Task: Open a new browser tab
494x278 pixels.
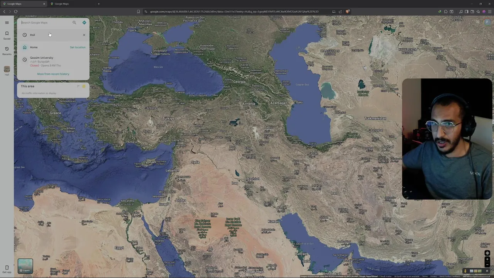Action: click(x=99, y=4)
